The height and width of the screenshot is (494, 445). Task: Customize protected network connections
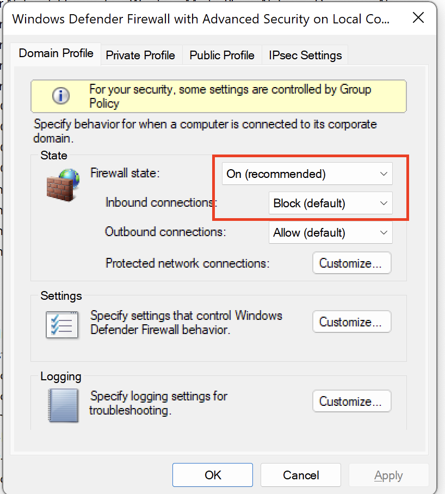pyautogui.click(x=352, y=263)
